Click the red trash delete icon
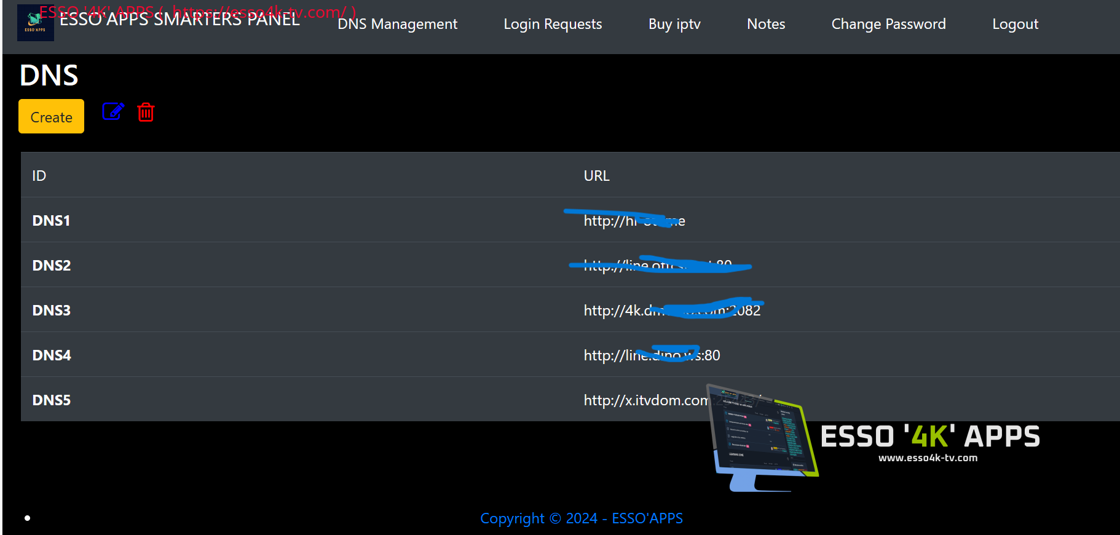Image resolution: width=1120 pixels, height=535 pixels. coord(146,113)
